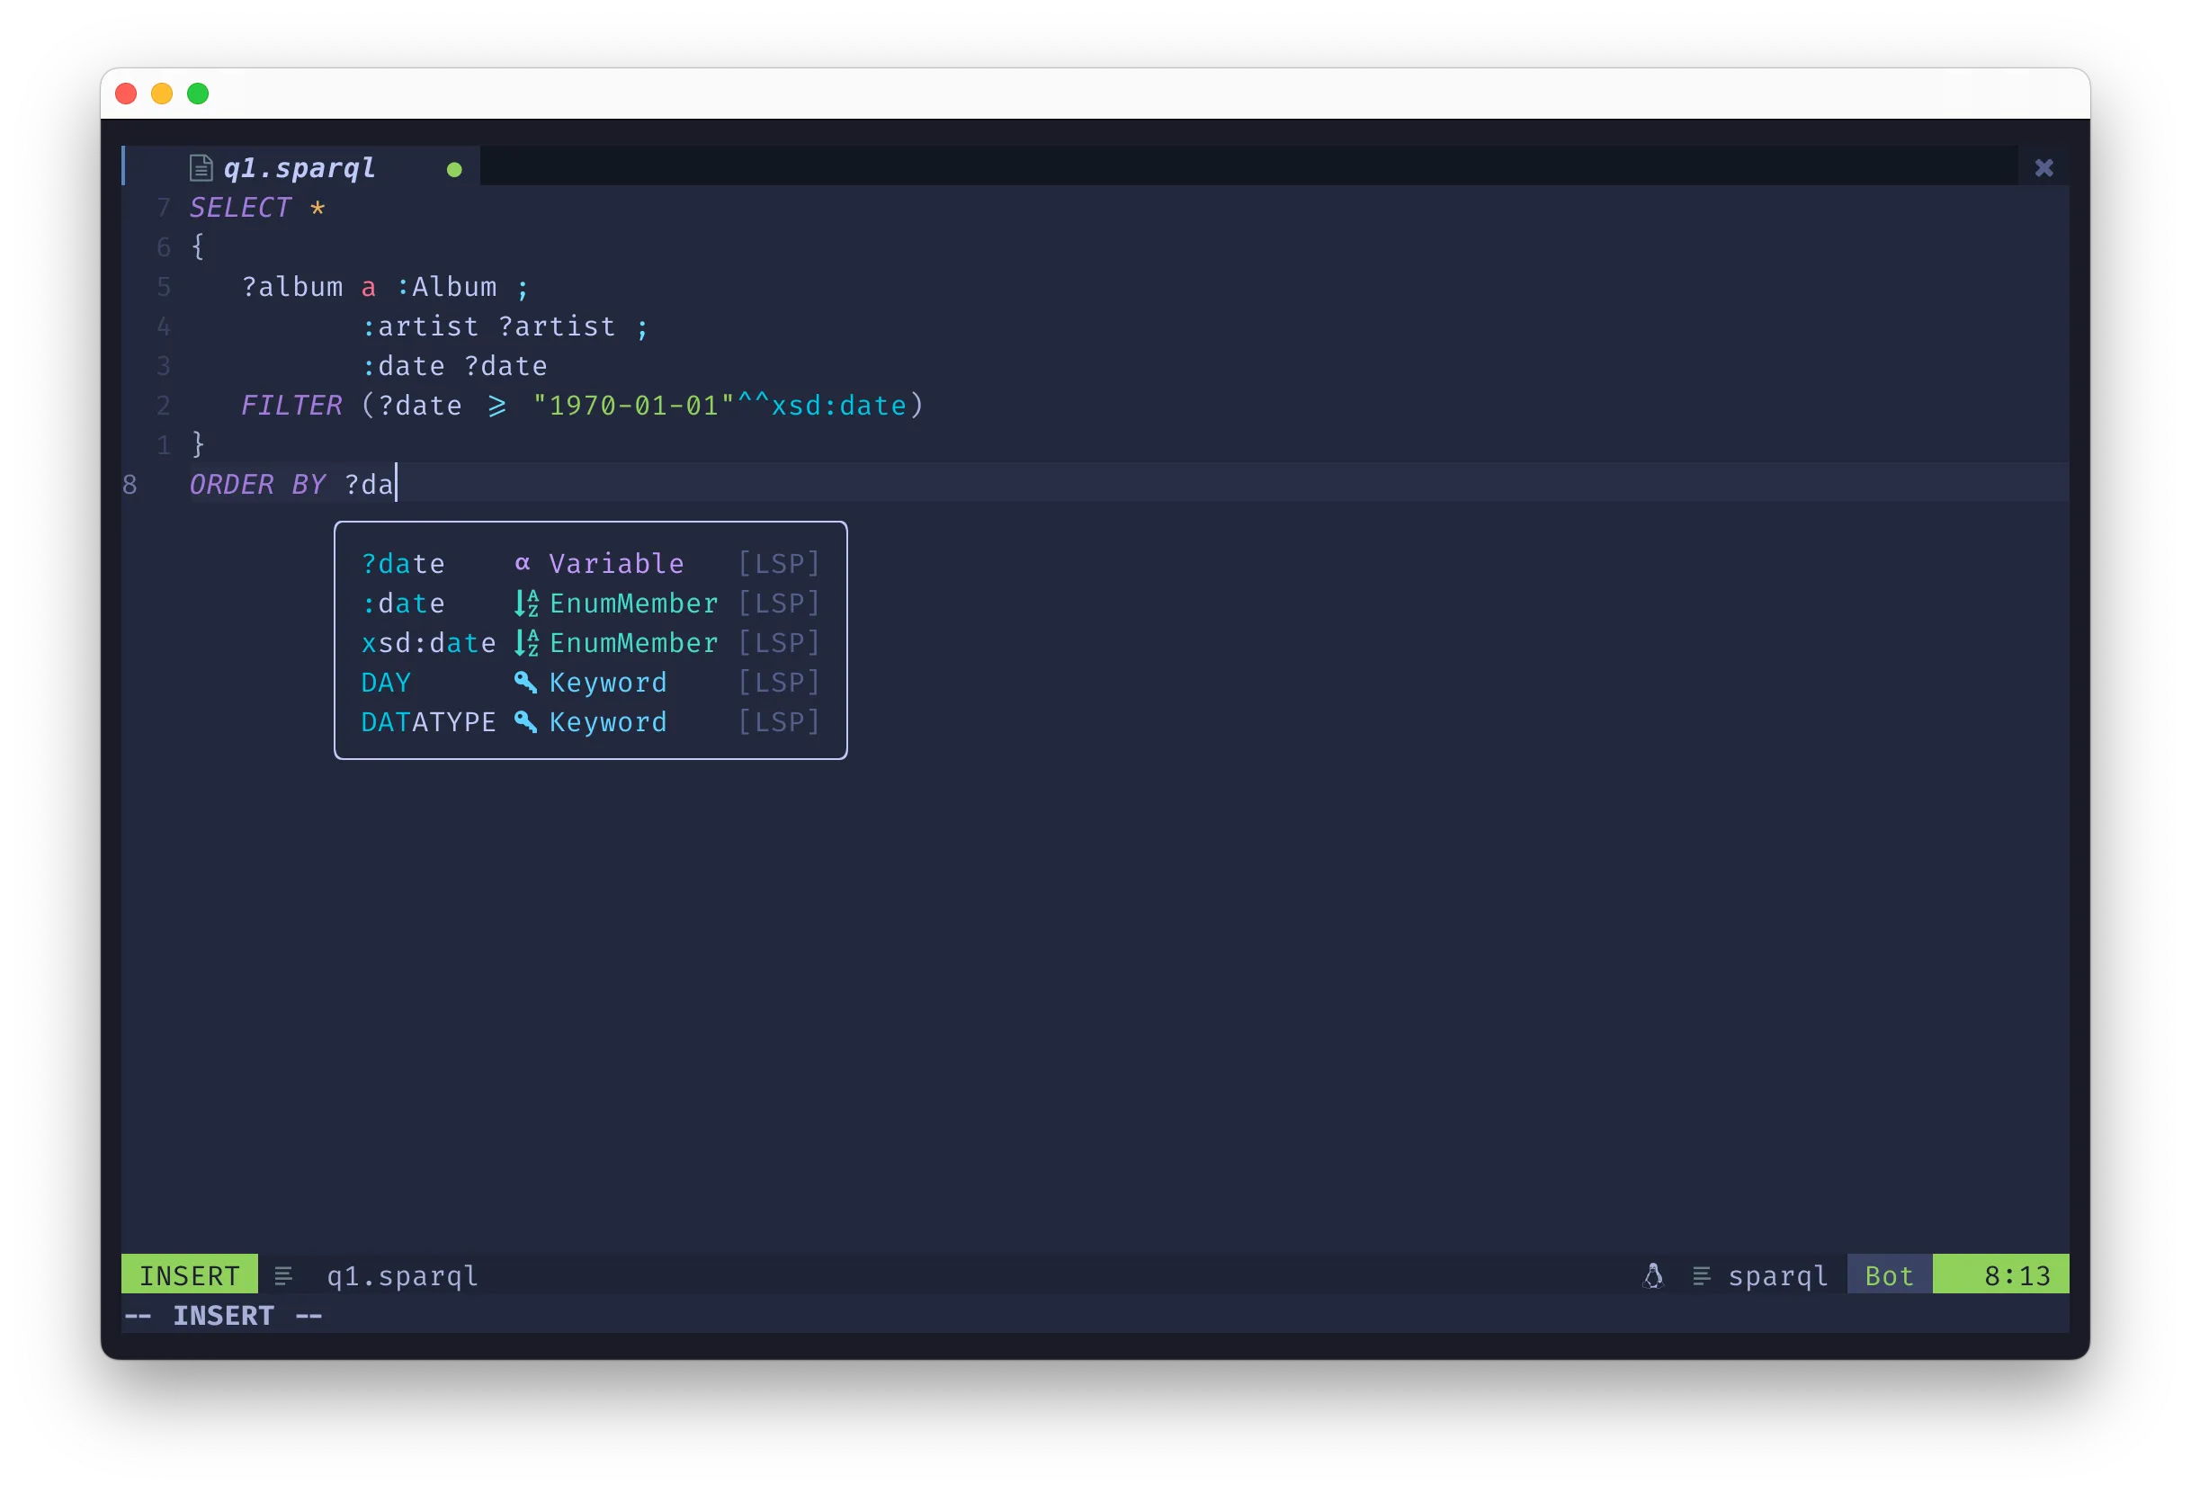Click the file icon in the q1.sparql tab
Viewport: 2191px width, 1493px height.
pyautogui.click(x=201, y=168)
